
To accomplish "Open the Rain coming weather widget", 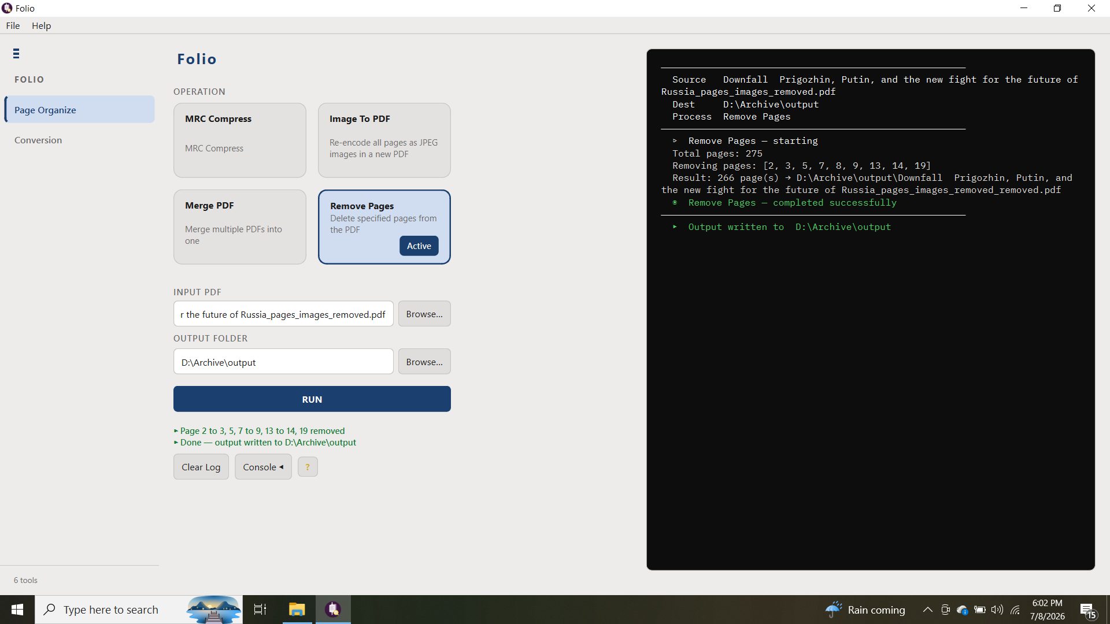I will click(865, 610).
